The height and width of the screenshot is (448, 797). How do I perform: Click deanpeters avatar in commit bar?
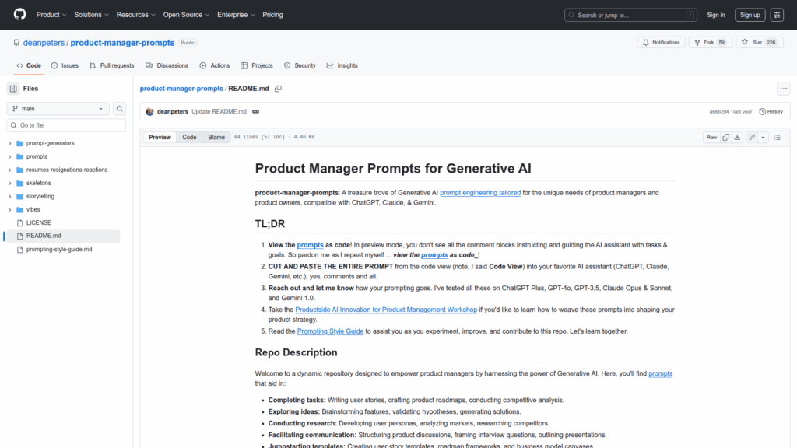point(149,112)
